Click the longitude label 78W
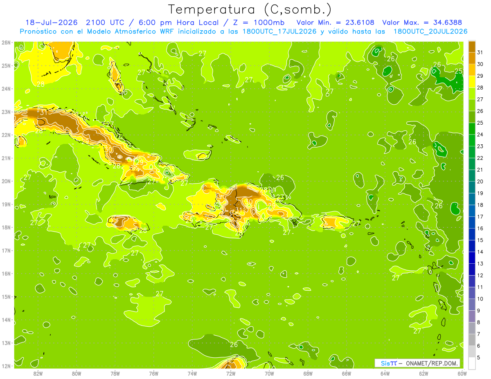491x379 pixels. [x=115, y=373]
